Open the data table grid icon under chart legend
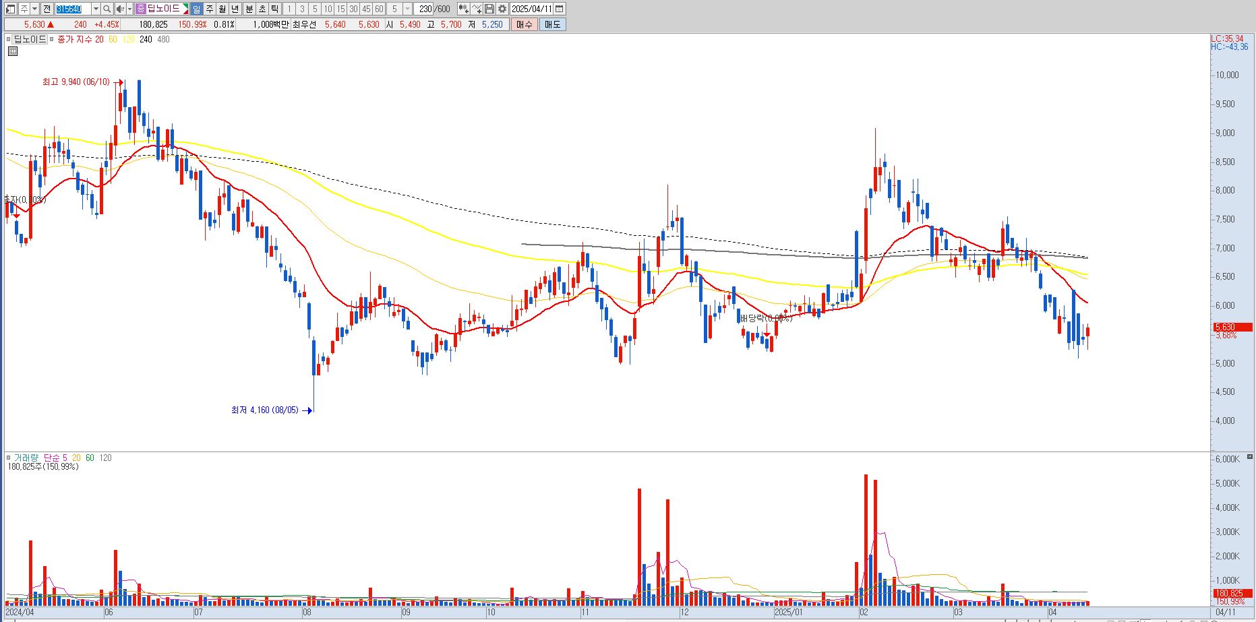 coord(13,51)
